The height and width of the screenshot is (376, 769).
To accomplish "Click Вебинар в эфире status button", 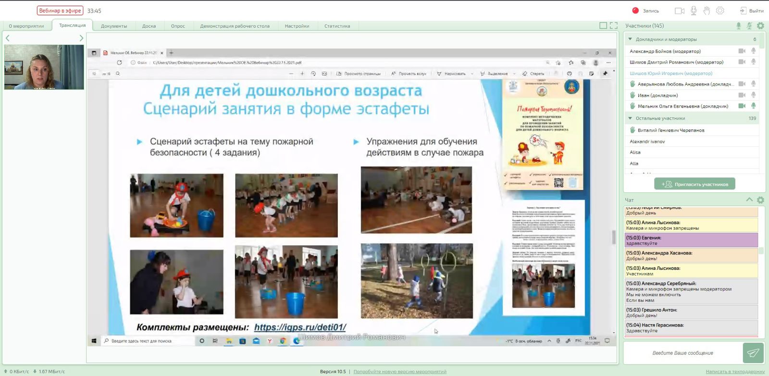I will [60, 11].
